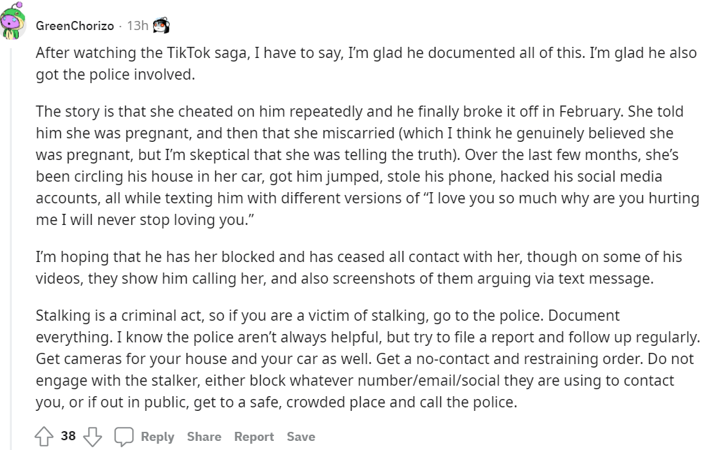Click the speech bubble reply icon
The width and height of the screenshot is (710, 450).
[124, 437]
